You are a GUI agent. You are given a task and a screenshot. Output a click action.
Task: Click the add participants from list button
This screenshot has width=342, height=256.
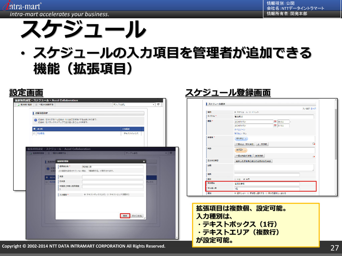click(x=244, y=144)
